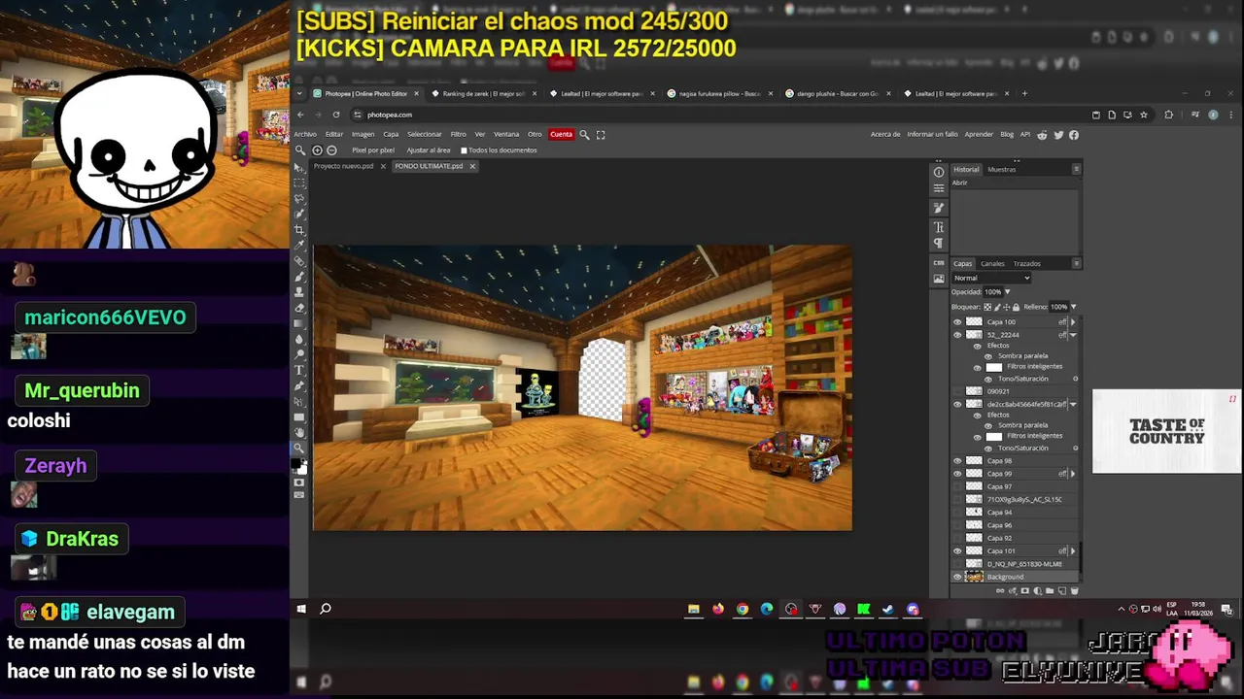1244x699 pixels.
Task: Select the Pen tool
Action: point(299,385)
